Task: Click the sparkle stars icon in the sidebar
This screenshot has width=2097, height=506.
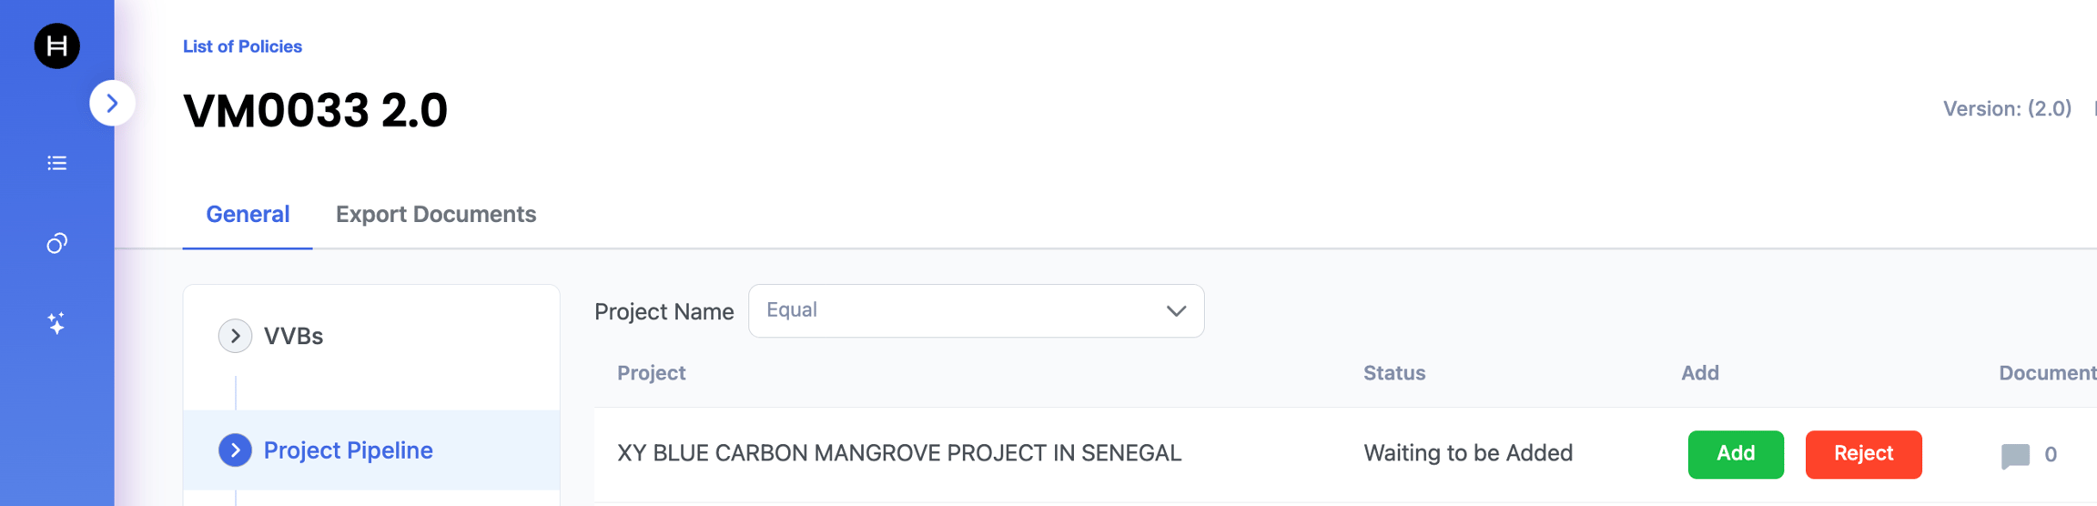Action: (56, 323)
